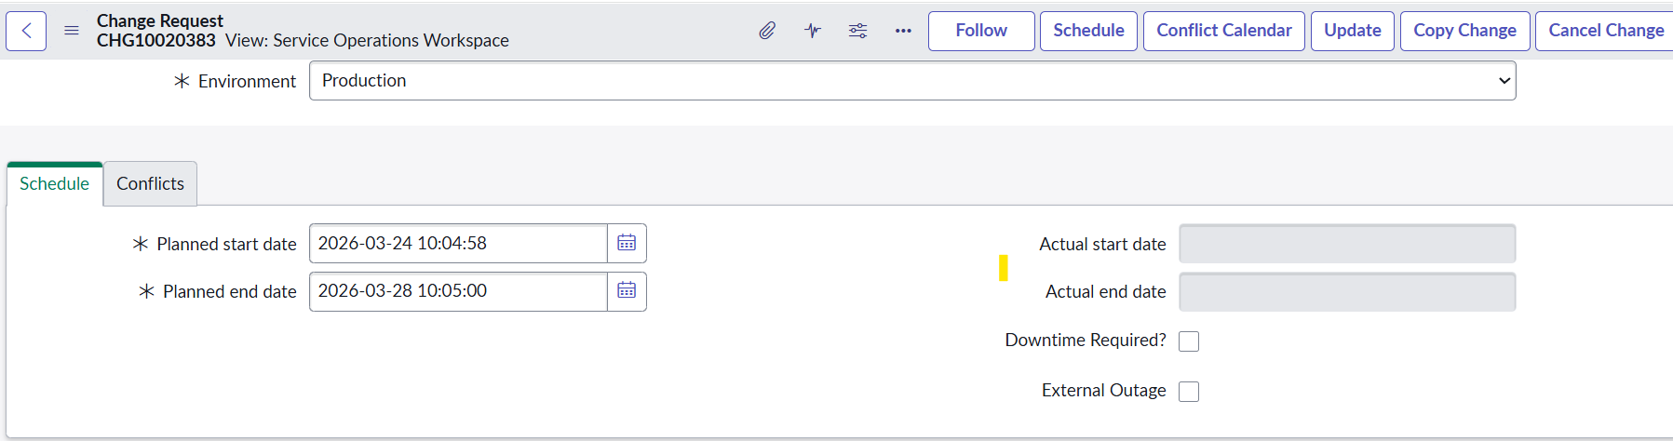
Task: Open Planned end date calendar picker
Action: pos(627,290)
